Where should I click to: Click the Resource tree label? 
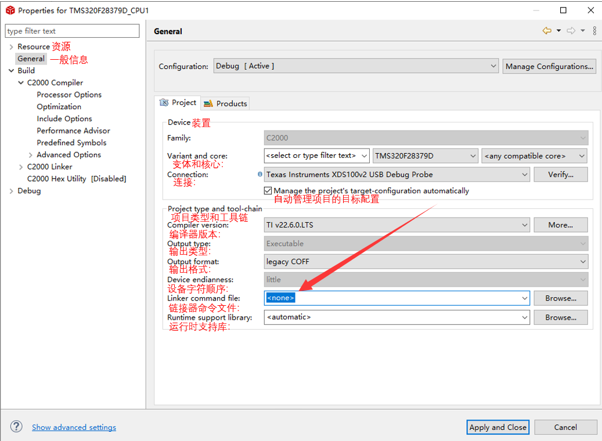pos(34,47)
